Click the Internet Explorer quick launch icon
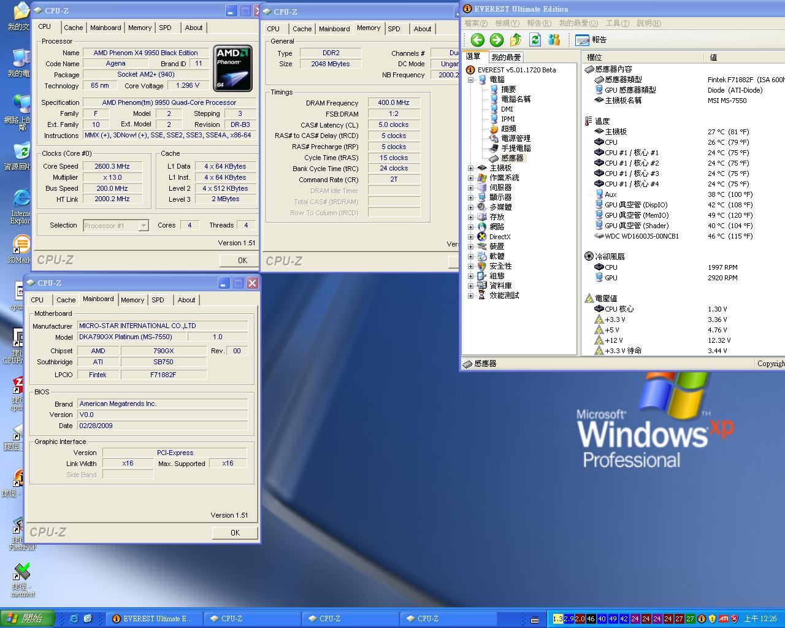Image resolution: width=785 pixels, height=628 pixels. pos(74,619)
